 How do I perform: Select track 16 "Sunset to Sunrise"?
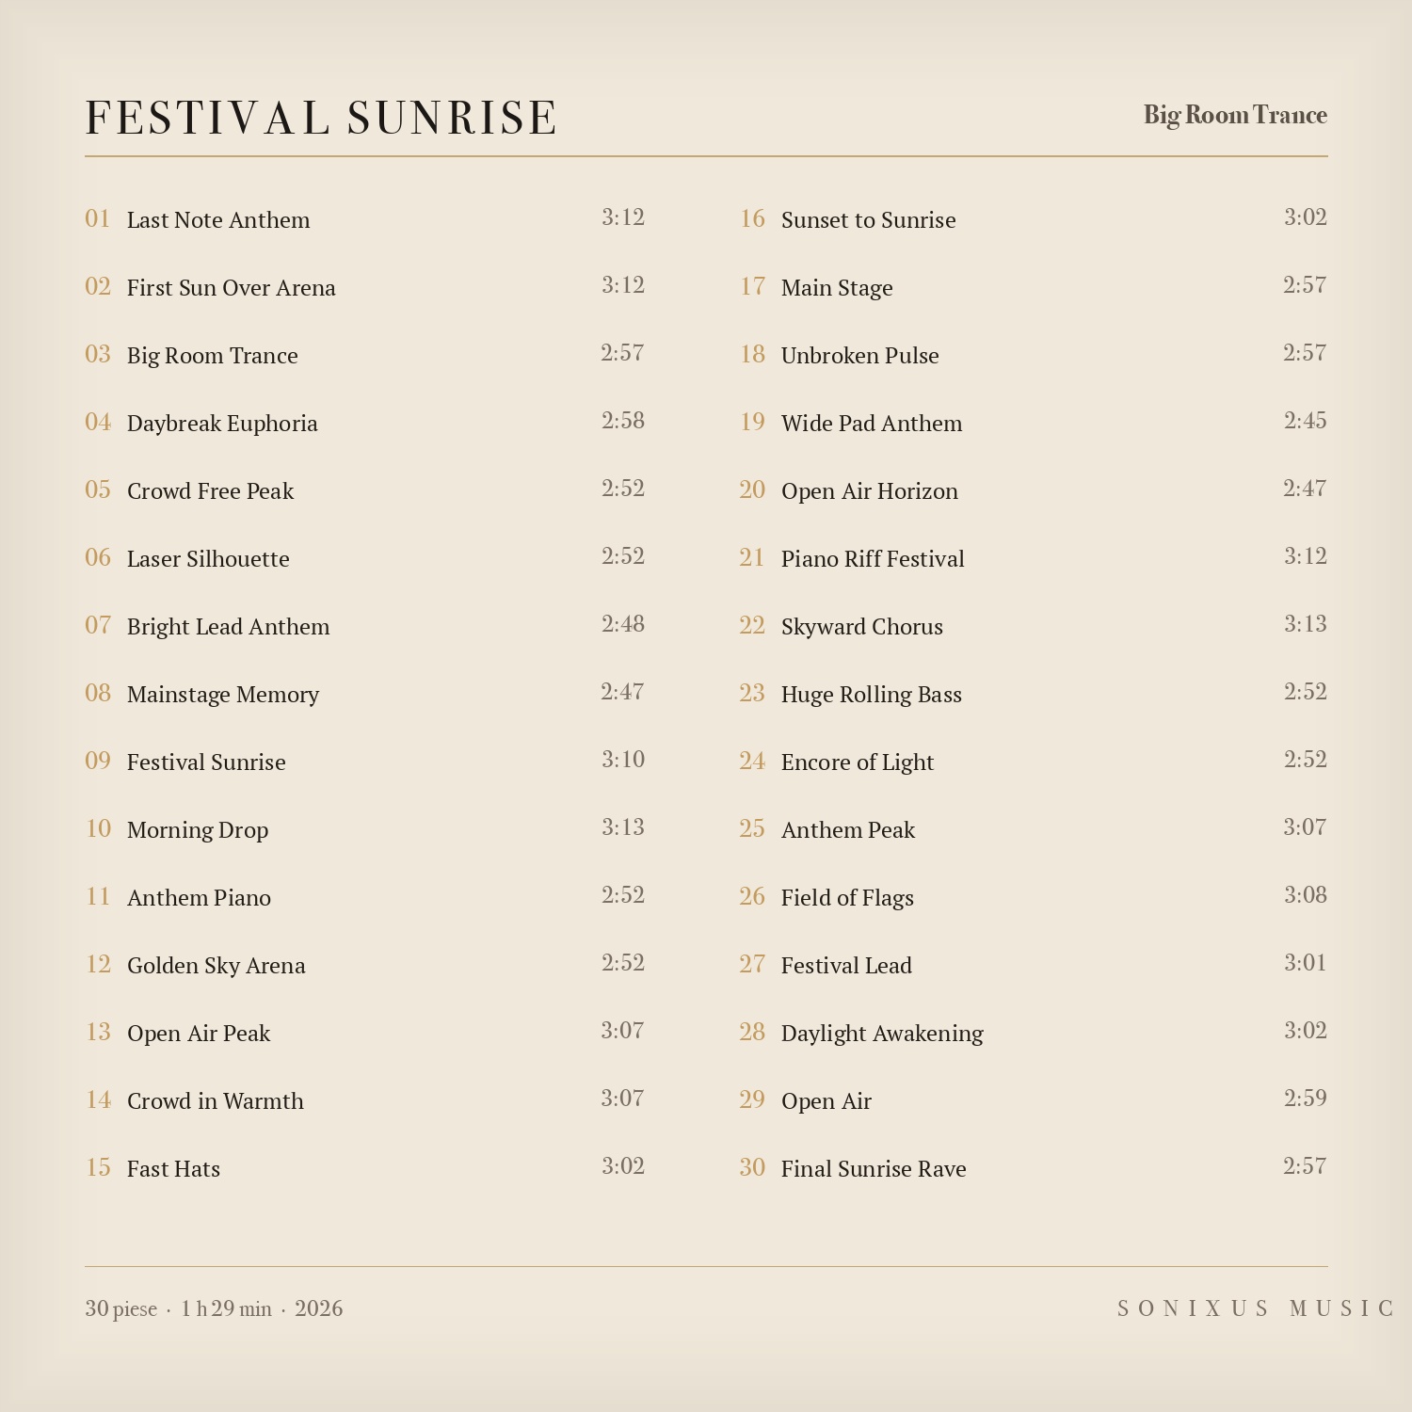click(1034, 219)
